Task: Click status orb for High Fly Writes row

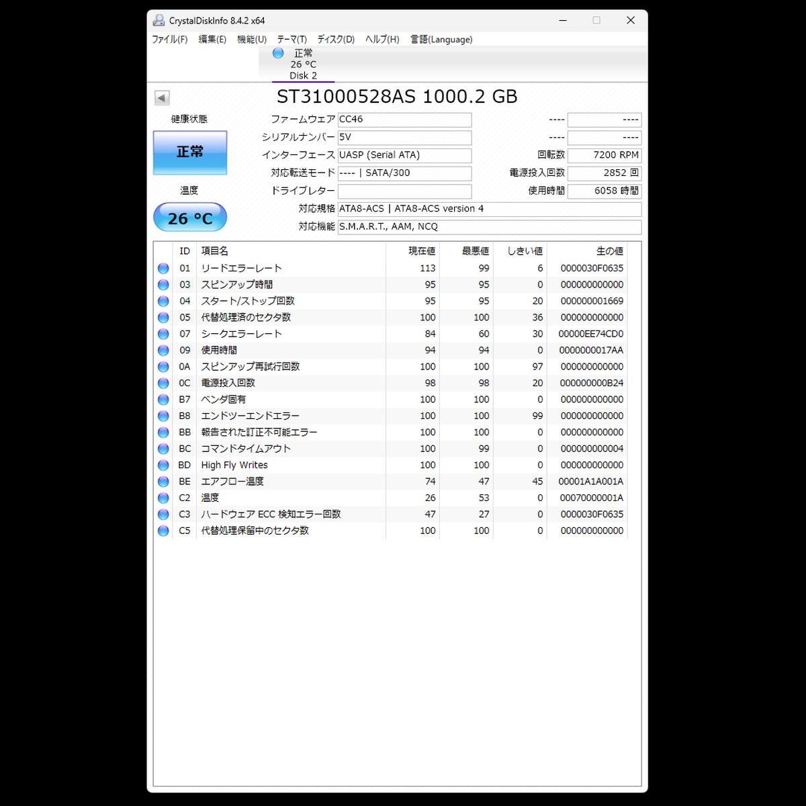Action: (163, 465)
